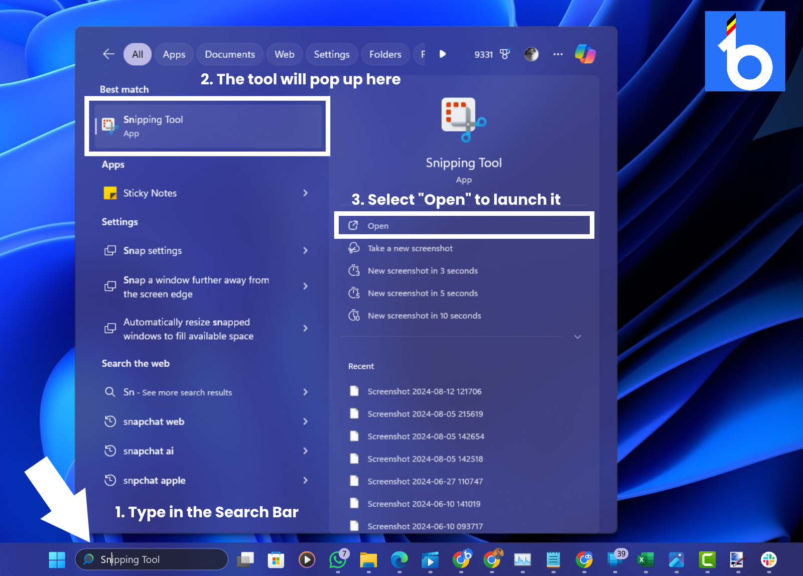
Task: Switch to the Documents filter tab
Action: [x=230, y=54]
